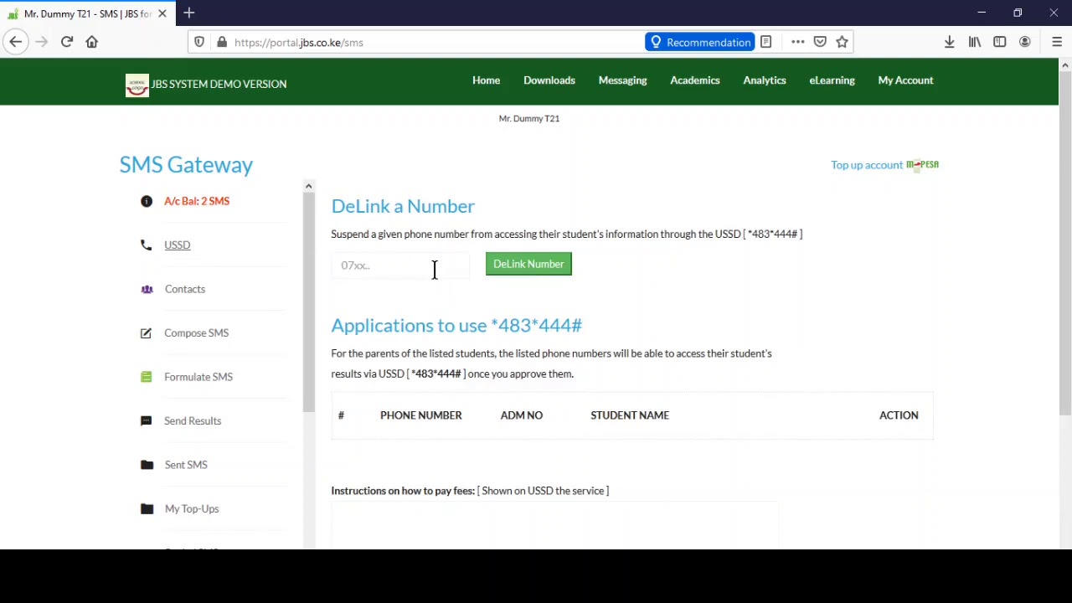Open the Contacts sidebar link
Viewport: 1072px width, 603px height.
[185, 289]
